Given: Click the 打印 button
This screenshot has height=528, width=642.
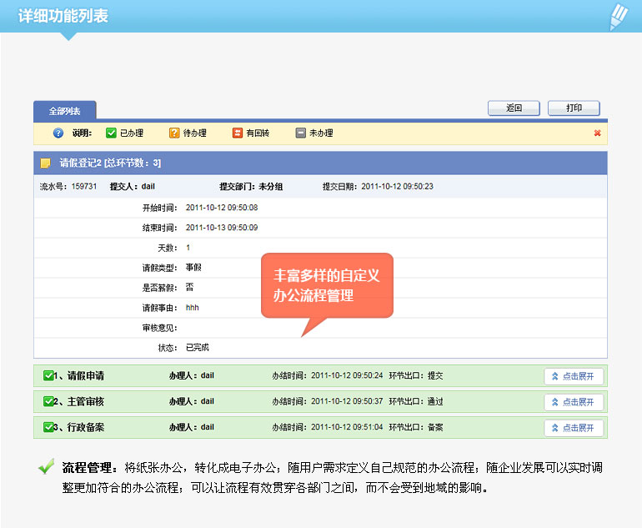Looking at the screenshot, I should pos(574,108).
